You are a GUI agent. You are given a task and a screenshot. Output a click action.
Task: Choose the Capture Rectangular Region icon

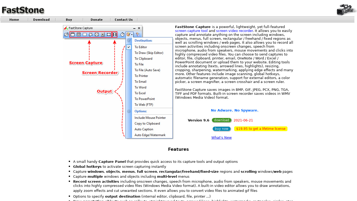[x=85, y=34]
